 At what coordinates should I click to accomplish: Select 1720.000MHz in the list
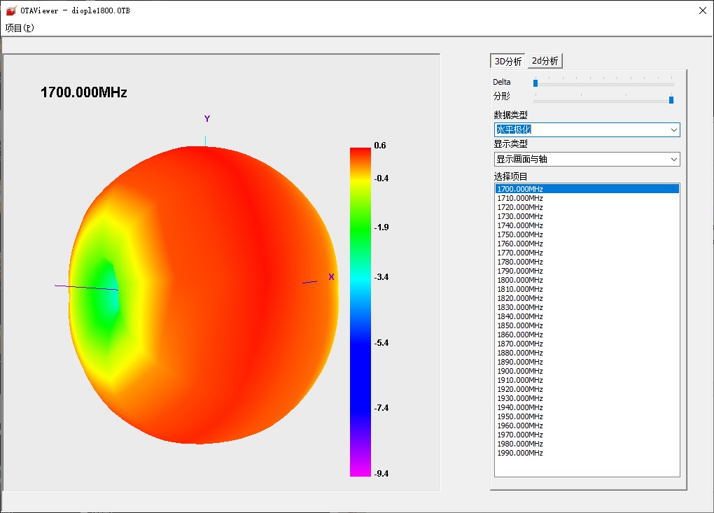587,207
